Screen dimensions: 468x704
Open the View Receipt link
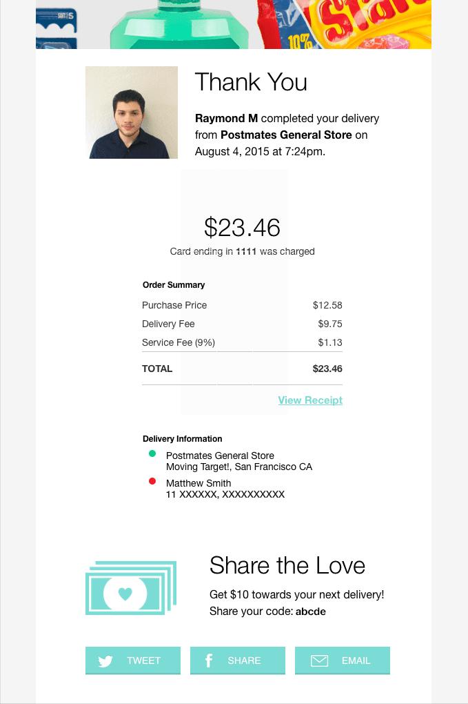pyautogui.click(x=310, y=400)
